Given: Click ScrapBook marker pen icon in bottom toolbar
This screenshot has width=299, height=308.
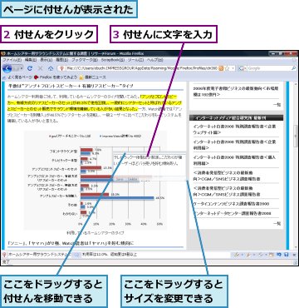Looking at the screenshot, I should pos(236,255).
